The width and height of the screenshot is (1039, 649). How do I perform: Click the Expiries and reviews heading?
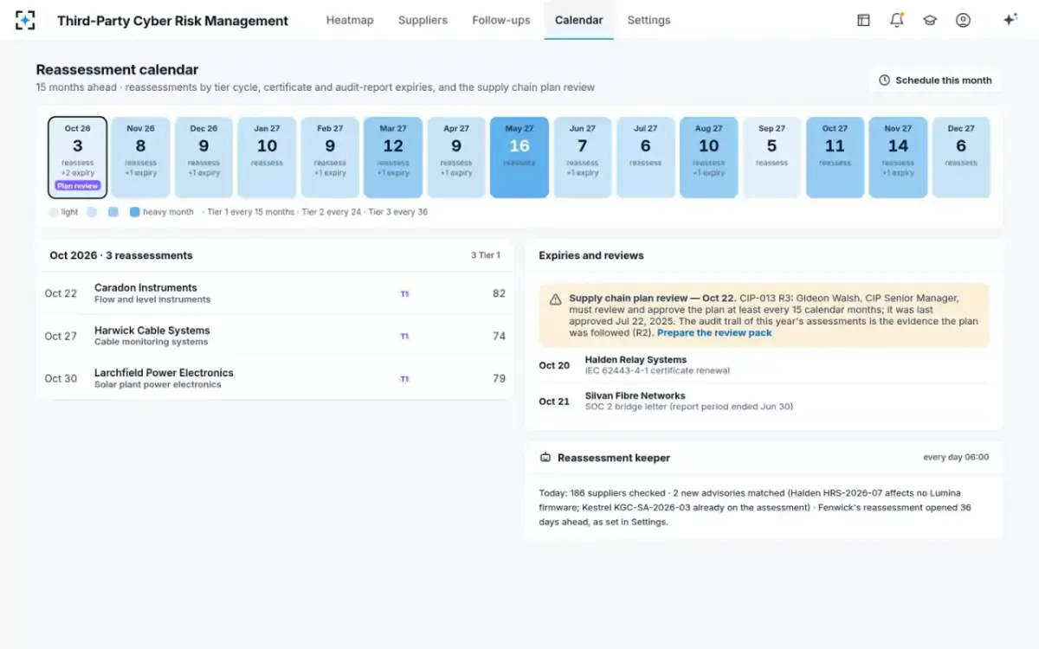click(x=591, y=256)
